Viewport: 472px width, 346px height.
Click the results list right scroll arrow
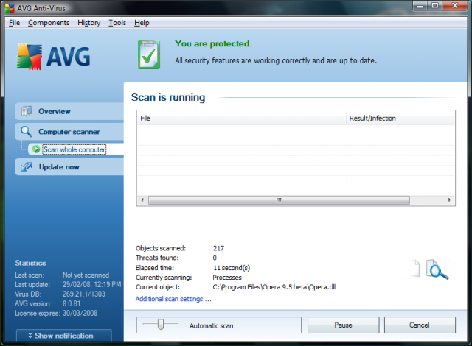[x=449, y=200]
